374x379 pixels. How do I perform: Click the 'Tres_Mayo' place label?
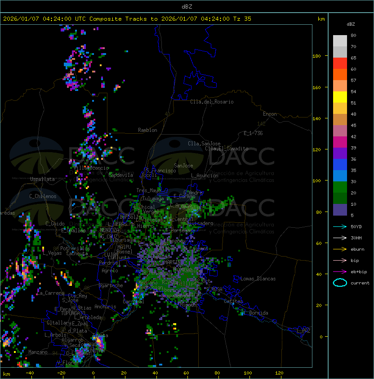[148, 190]
